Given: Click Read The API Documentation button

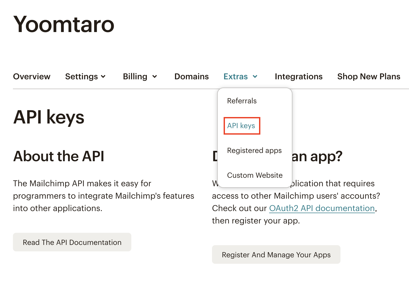Looking at the screenshot, I should [x=72, y=242].
